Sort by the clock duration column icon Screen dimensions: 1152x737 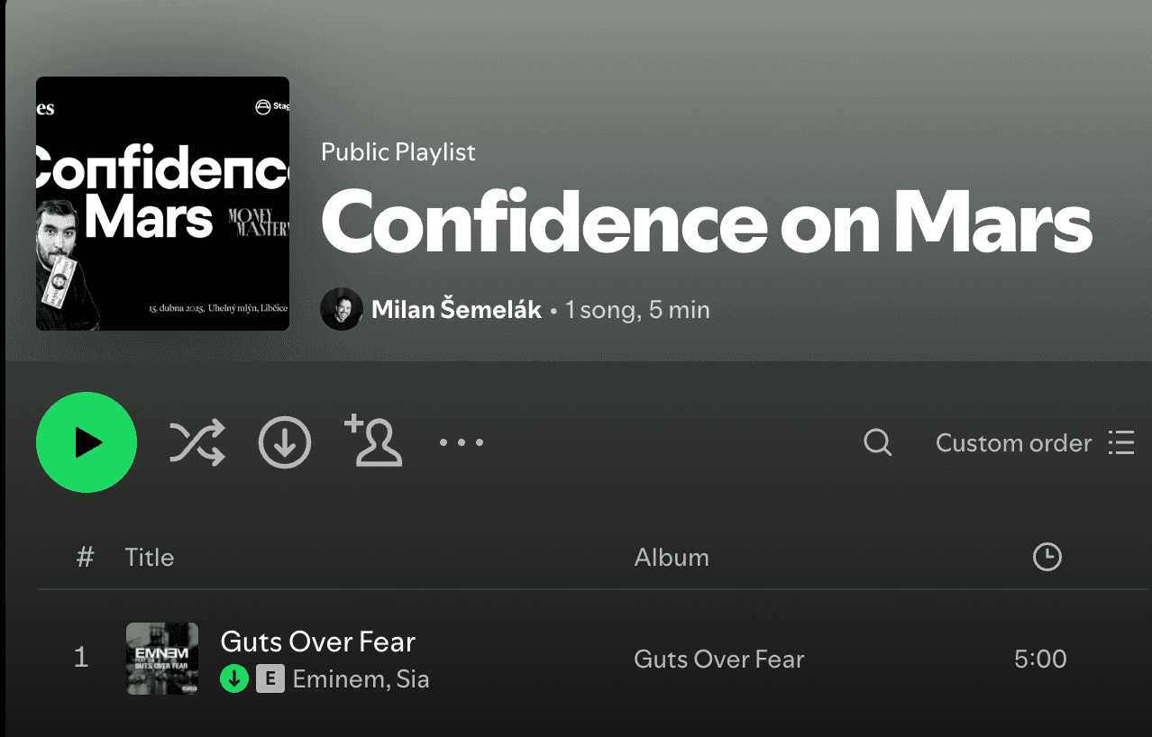pyautogui.click(x=1047, y=557)
